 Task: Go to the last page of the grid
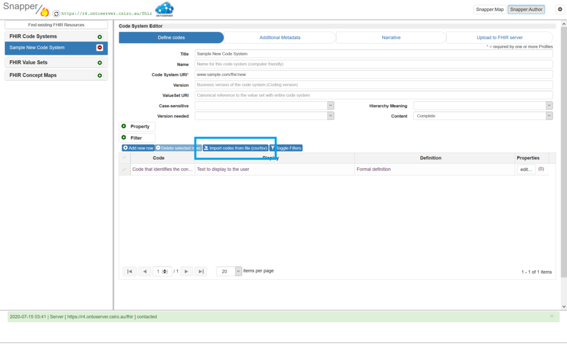(201, 271)
